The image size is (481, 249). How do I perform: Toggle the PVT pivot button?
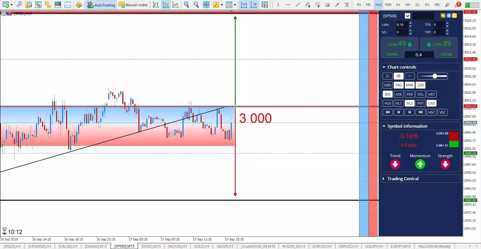point(420,103)
